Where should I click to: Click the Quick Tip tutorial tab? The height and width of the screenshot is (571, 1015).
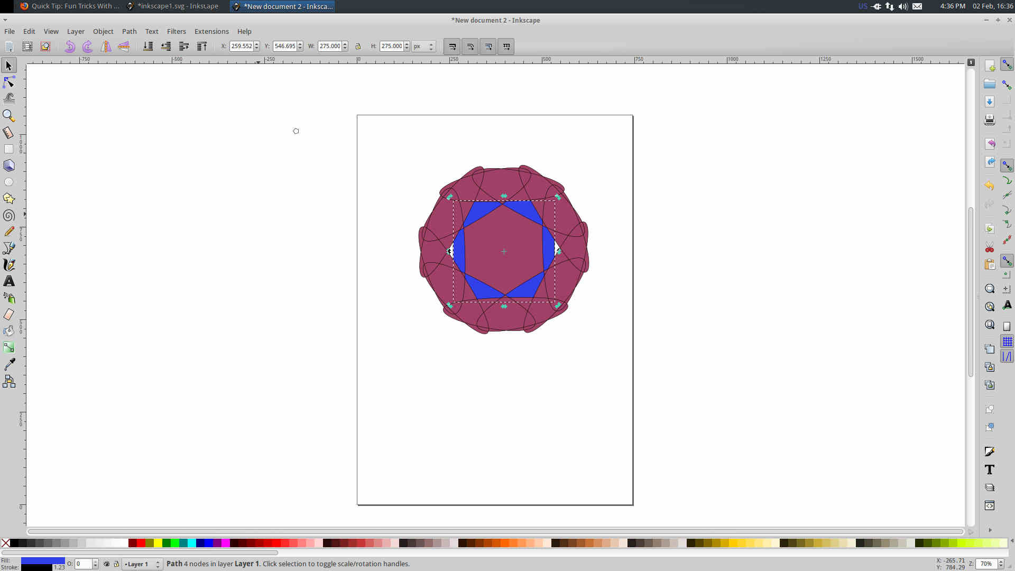pyautogui.click(x=70, y=6)
